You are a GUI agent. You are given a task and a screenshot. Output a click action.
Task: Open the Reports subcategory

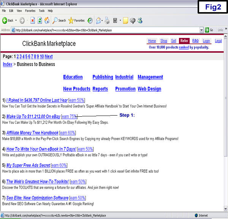(100, 89)
